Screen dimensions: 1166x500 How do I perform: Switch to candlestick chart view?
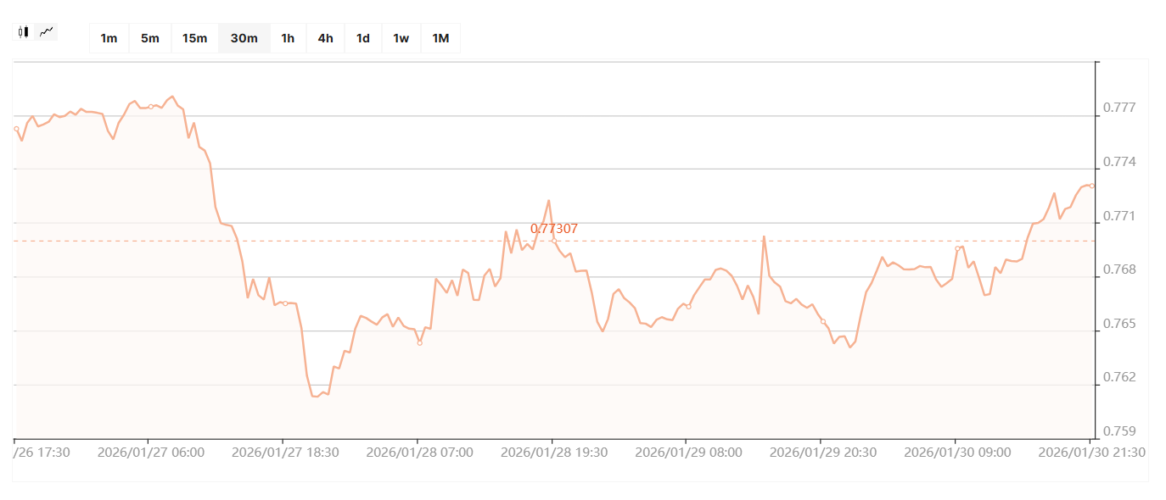[x=24, y=32]
